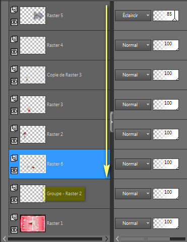187x242 pixels.
Task: Click the Copie de Raster 3 layer type icon
Action: click(14, 69)
